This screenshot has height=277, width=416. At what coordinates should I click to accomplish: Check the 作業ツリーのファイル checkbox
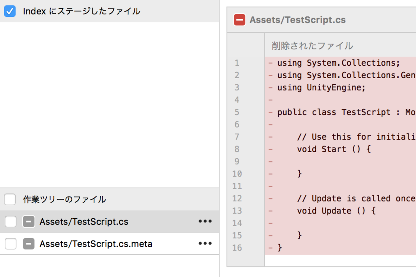click(x=10, y=199)
